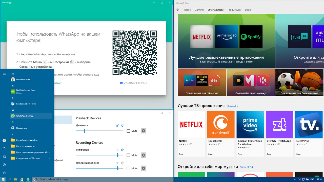324x182 pixels.
Task: Open gear settings for Динамики device
Action: (x=144, y=131)
